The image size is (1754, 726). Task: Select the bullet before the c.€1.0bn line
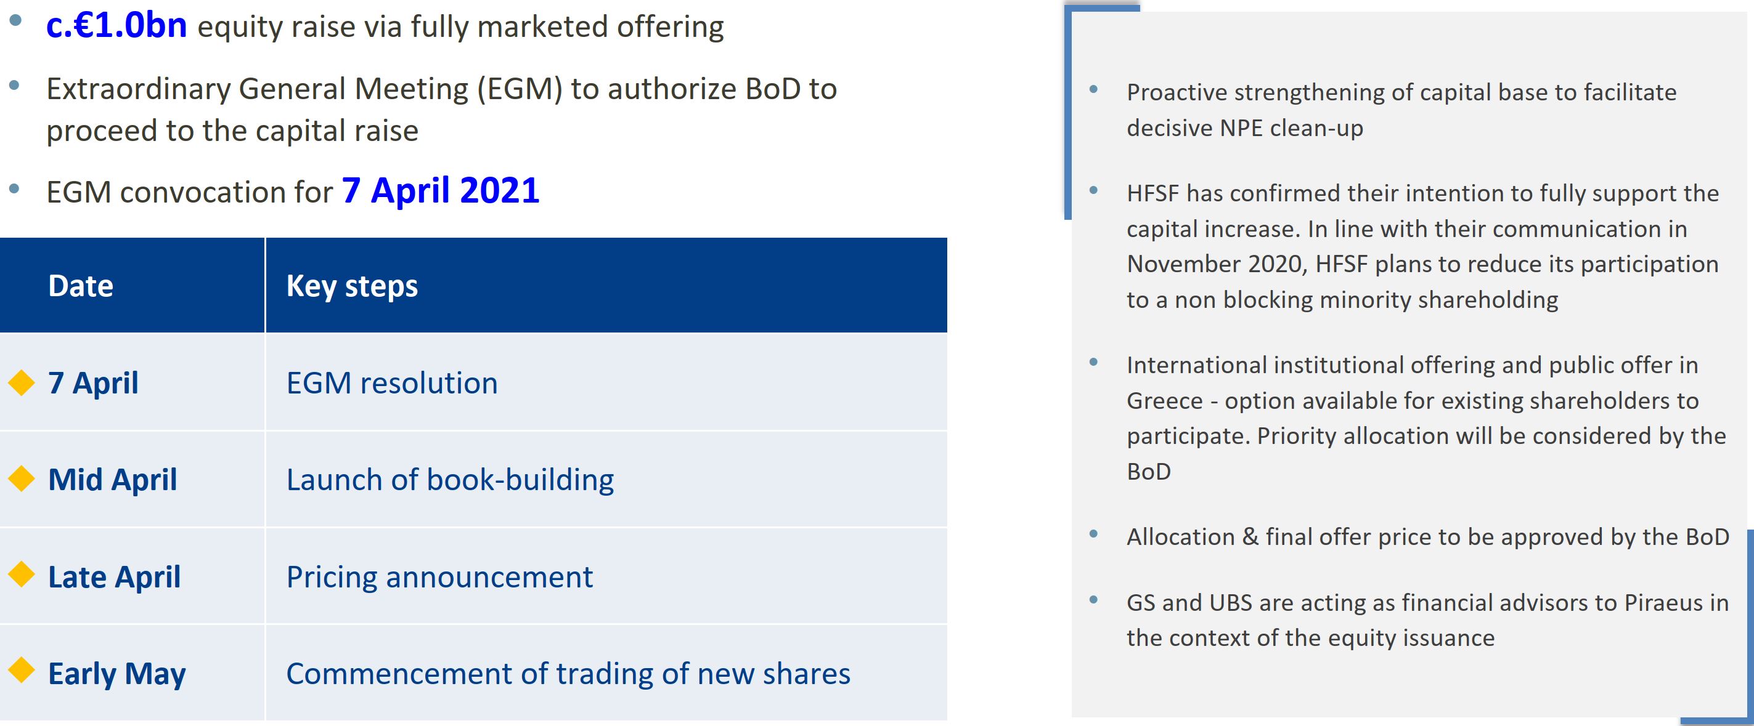[15, 20]
